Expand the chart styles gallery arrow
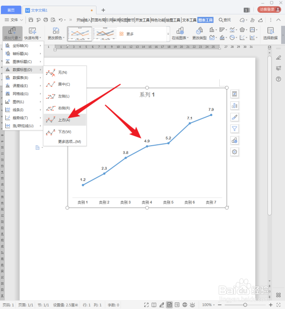285x309 pixels. [168, 34]
